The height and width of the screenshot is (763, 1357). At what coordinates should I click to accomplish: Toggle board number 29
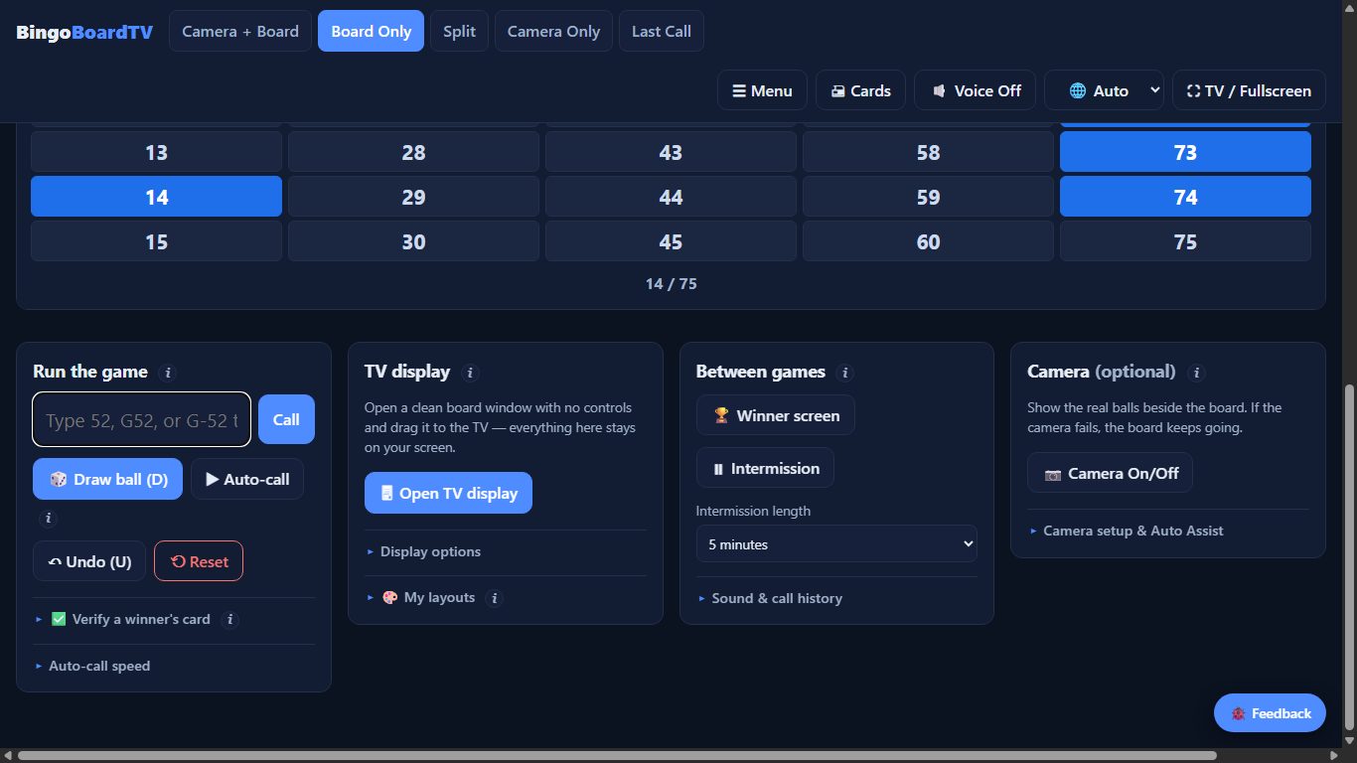[413, 197]
